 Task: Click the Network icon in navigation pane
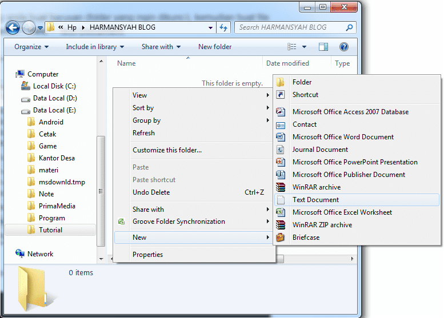point(20,253)
